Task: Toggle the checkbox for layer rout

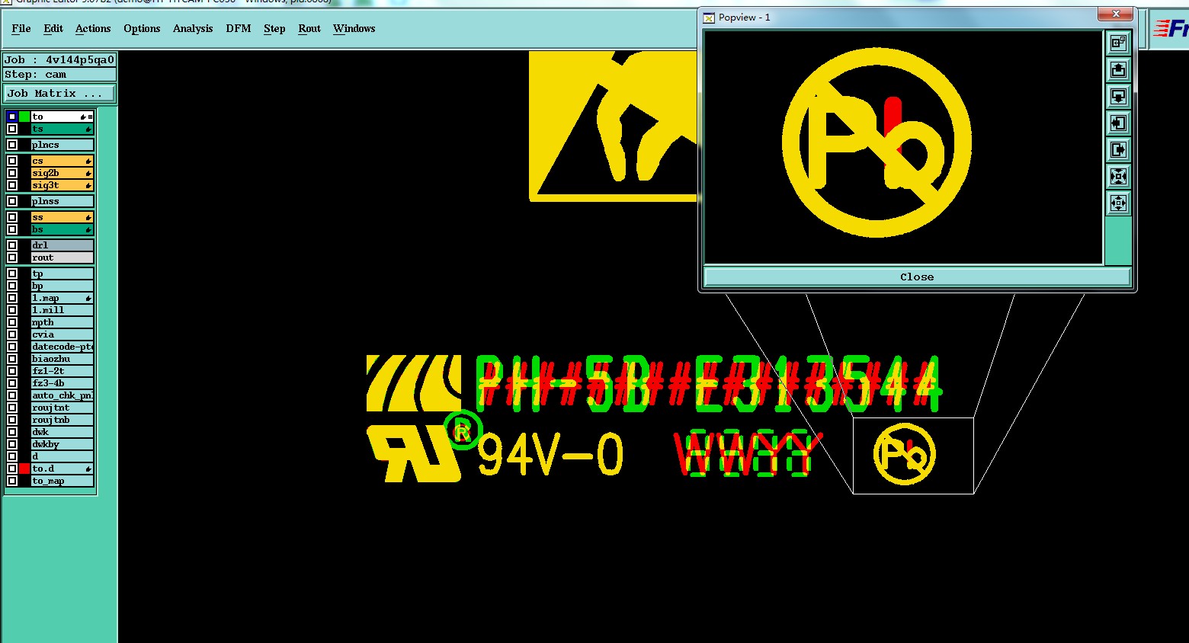Action: pos(12,258)
